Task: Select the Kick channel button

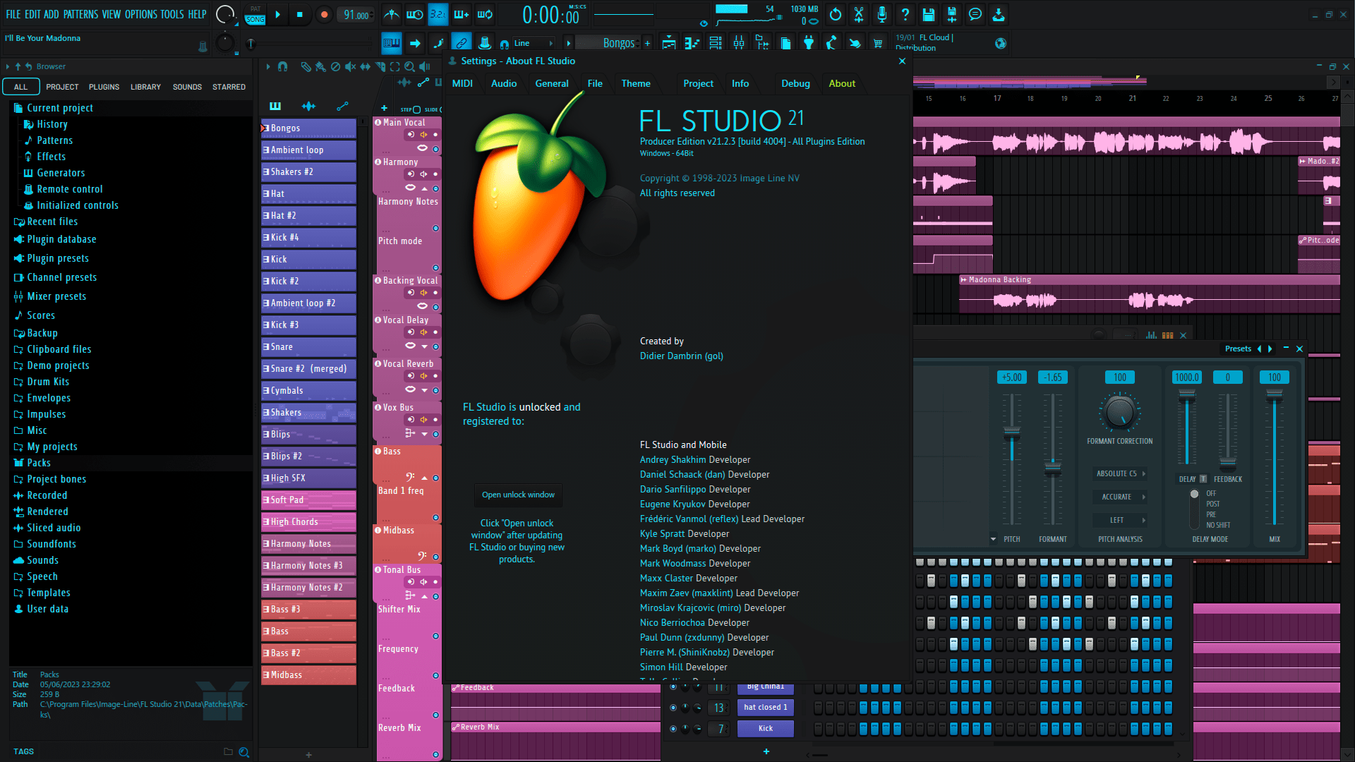Action: click(x=766, y=729)
